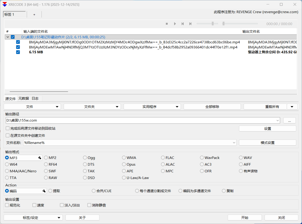
Task: Enable 完成后将源文件移动到回收站 checkbox
Action: 8,129
